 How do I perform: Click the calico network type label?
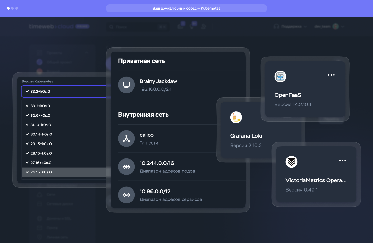147,135
